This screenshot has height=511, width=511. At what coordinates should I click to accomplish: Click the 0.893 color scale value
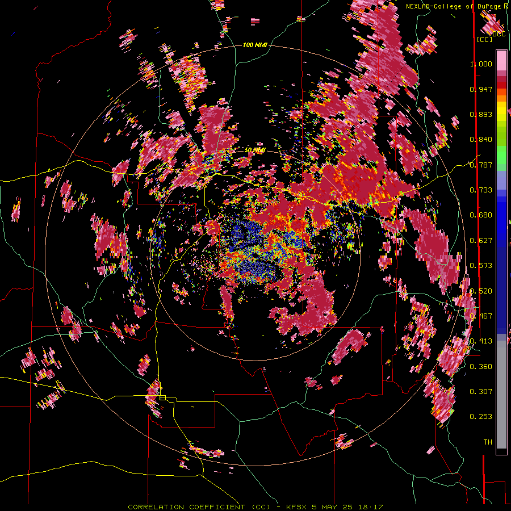pos(481,114)
